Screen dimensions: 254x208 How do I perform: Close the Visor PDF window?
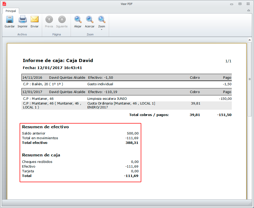click(248, 4)
